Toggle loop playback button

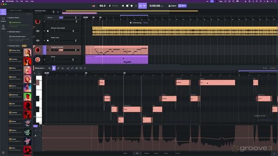[140, 6]
